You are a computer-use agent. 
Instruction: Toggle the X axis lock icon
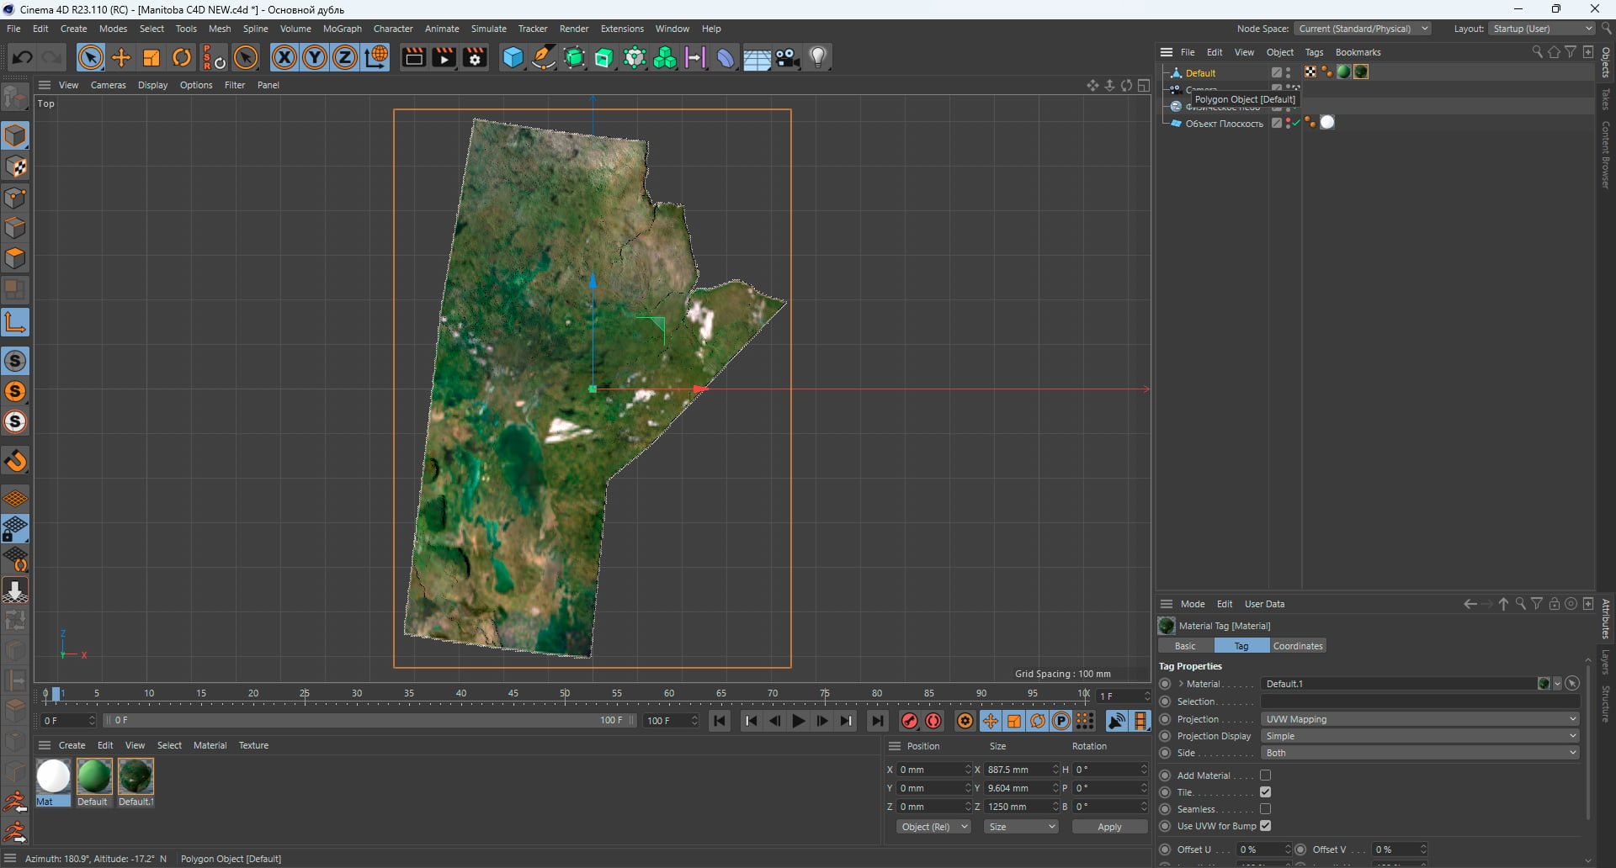(284, 57)
